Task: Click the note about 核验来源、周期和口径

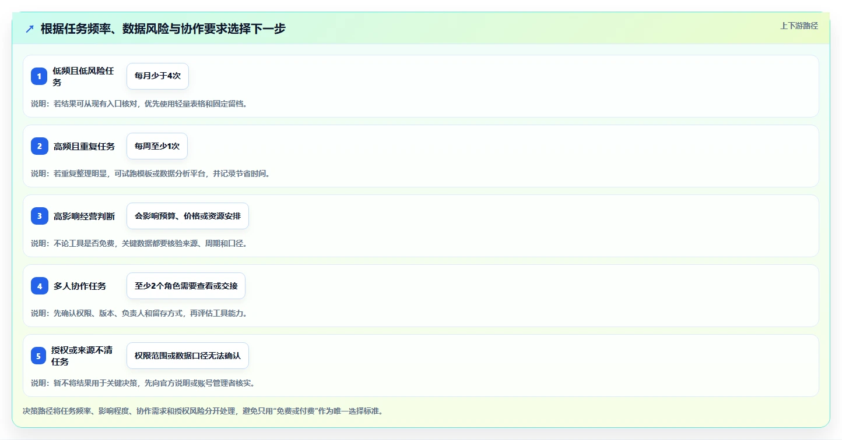Action: click(x=139, y=243)
